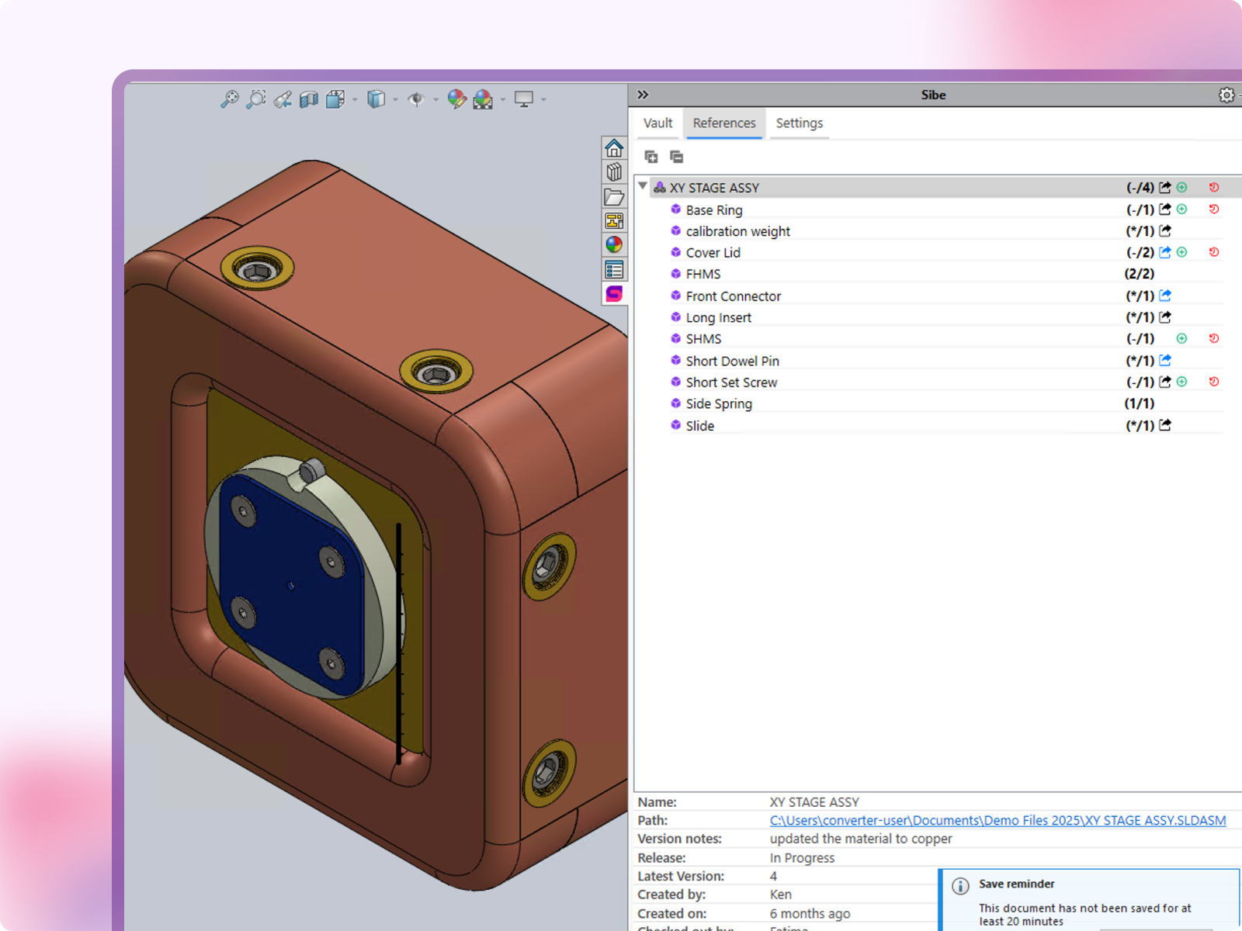Click the Save reminder notification title
Image resolution: width=1242 pixels, height=931 pixels.
[x=1016, y=884]
